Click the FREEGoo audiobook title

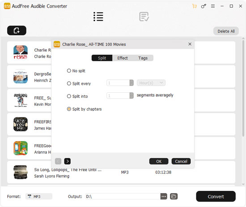[42, 146]
